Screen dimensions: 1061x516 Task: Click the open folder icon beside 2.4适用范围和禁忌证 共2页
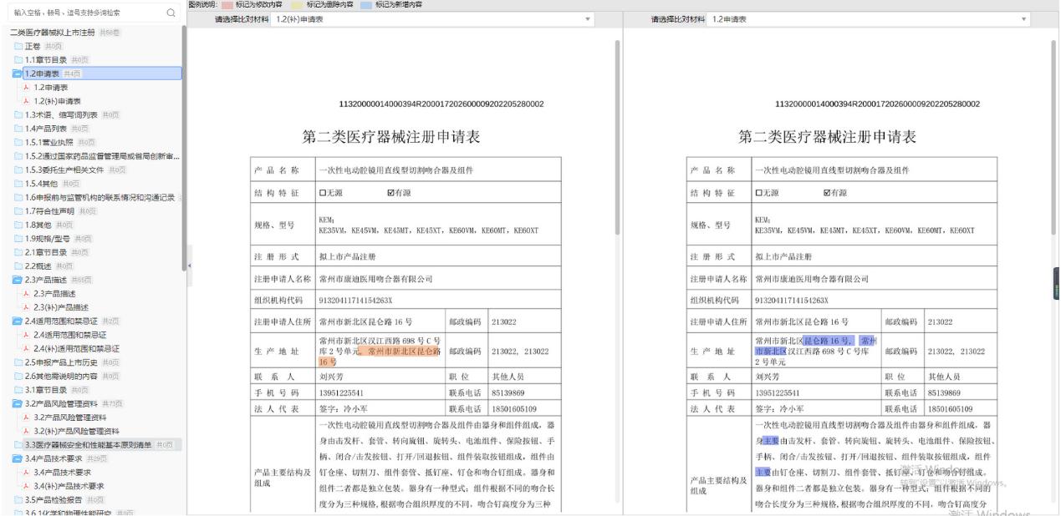coord(18,321)
